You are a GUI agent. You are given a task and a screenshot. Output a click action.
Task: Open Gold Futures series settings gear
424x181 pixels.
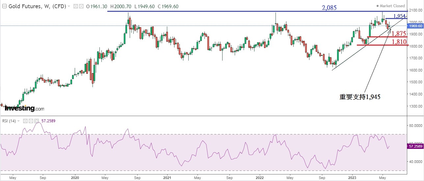point(81,6)
